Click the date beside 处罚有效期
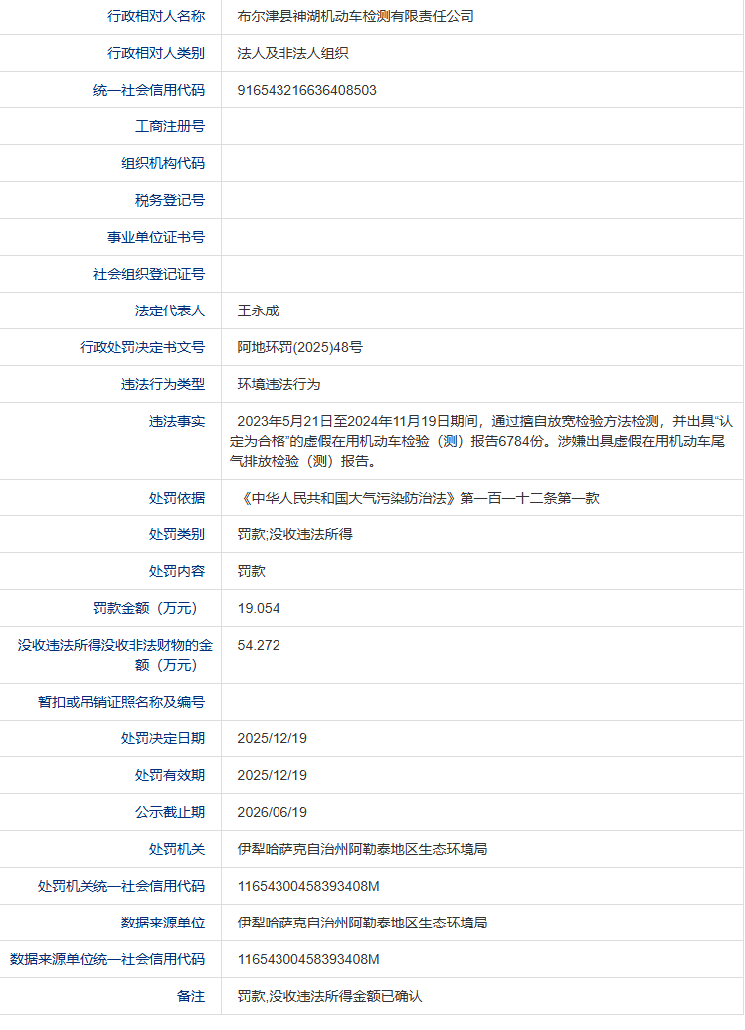The width and height of the screenshot is (745, 1030). point(272,775)
